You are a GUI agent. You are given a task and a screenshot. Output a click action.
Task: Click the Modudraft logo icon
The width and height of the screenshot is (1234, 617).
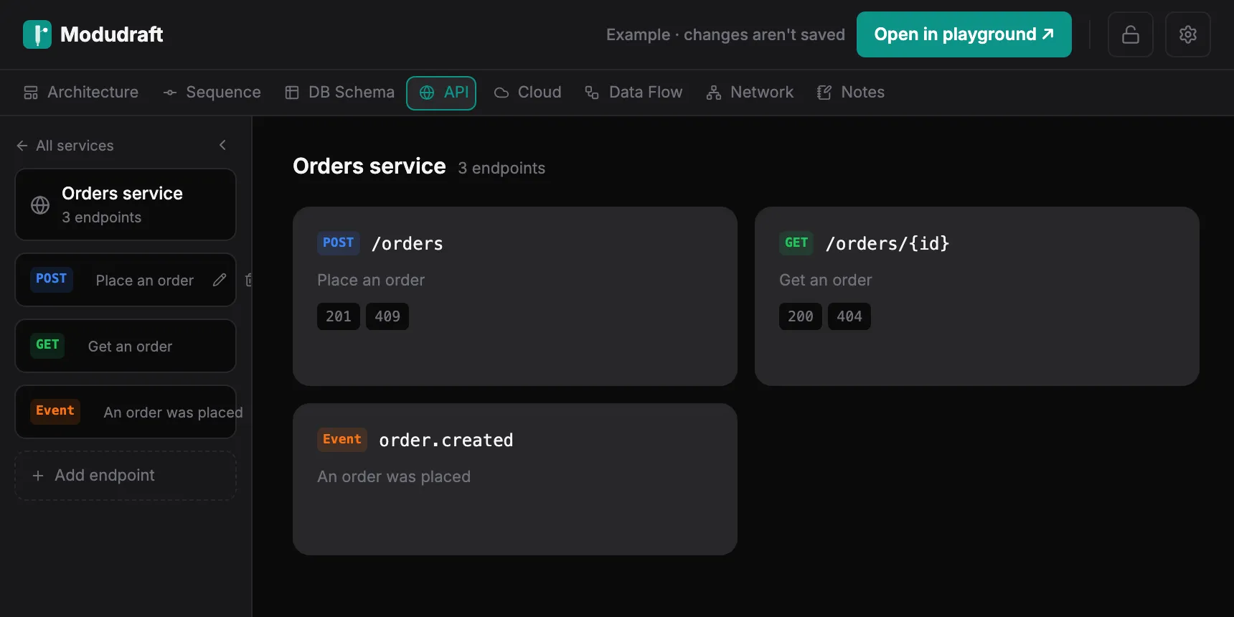(x=37, y=34)
